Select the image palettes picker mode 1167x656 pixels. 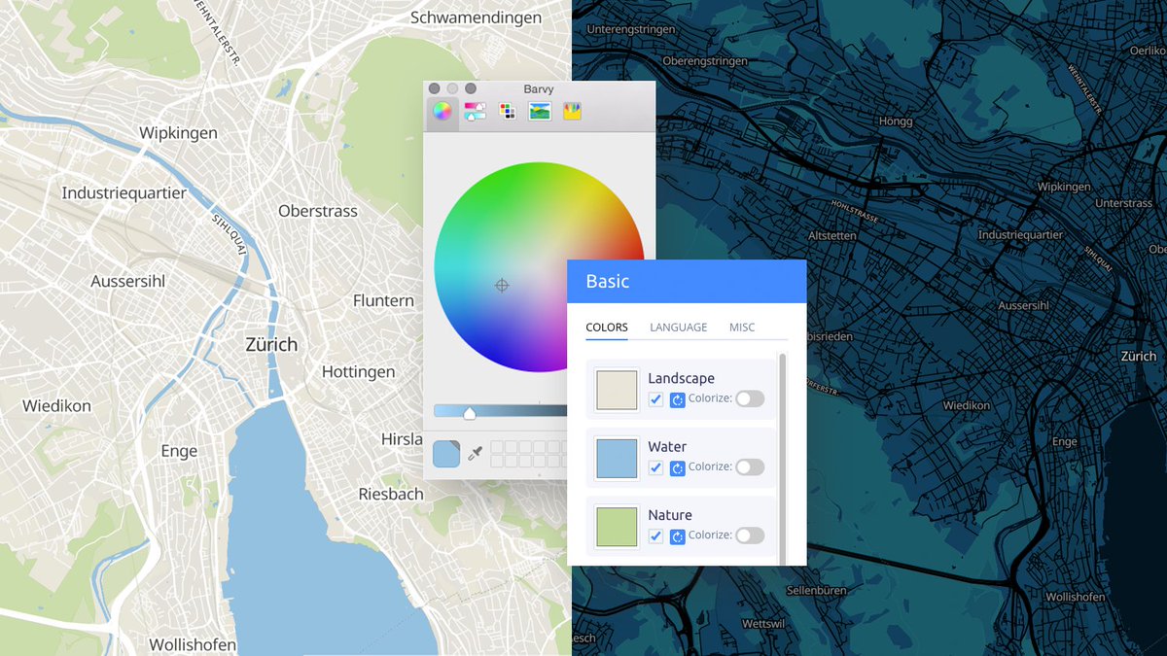540,111
